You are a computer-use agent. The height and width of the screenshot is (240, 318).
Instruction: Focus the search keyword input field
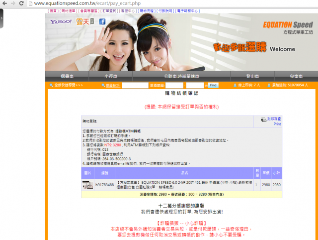pos(135,85)
